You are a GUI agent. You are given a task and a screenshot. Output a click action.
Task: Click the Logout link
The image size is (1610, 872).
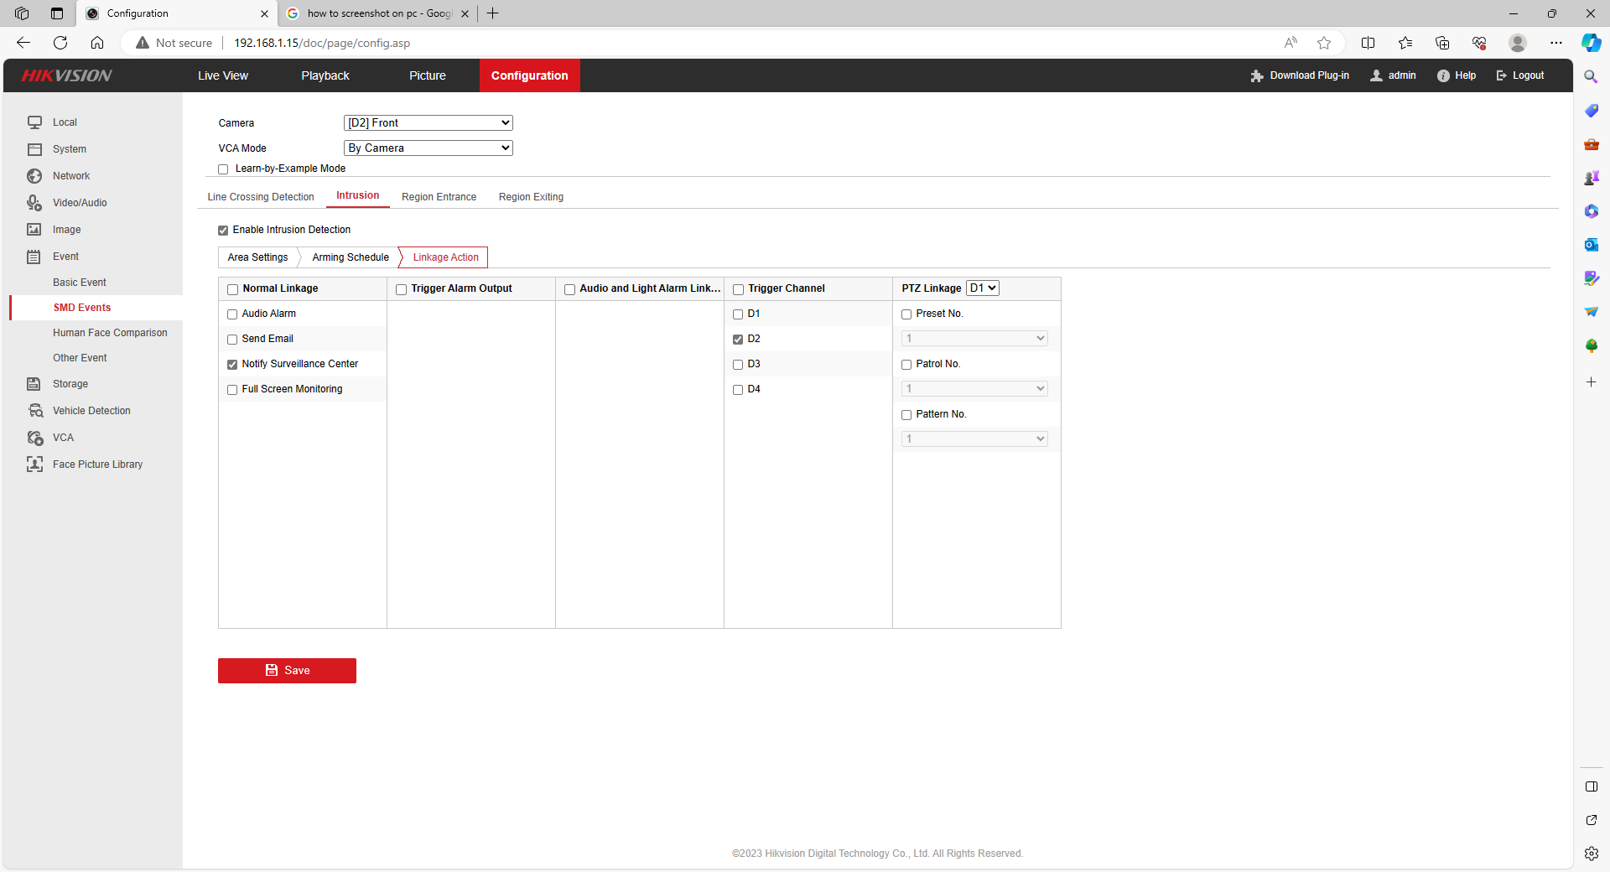1520,75
